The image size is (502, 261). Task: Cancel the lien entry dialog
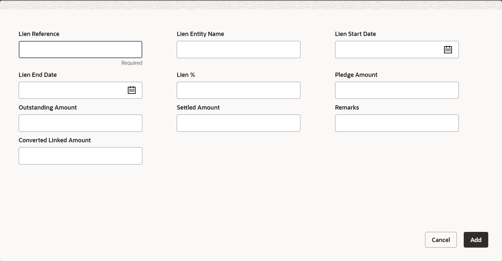(x=441, y=240)
